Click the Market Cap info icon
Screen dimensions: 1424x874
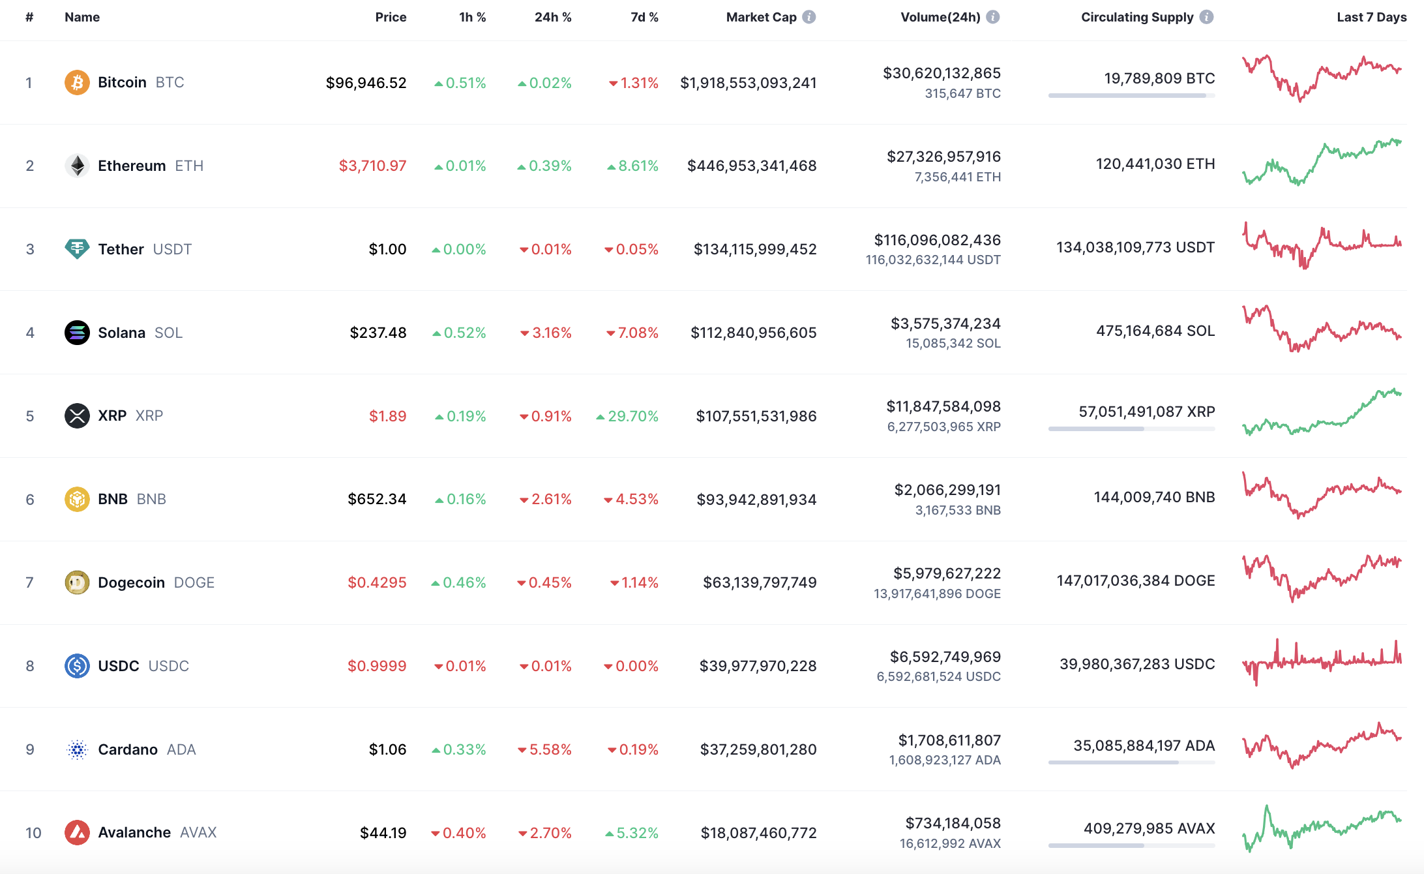tap(809, 17)
